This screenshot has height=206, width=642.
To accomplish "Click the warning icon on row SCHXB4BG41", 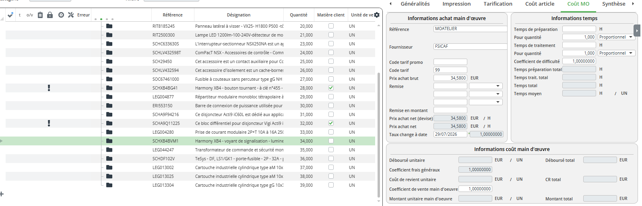I will pyautogui.click(x=49, y=88).
